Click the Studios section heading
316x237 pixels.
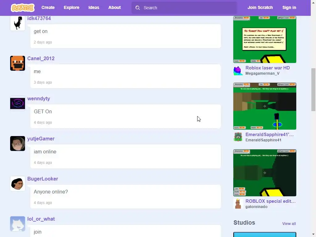[x=244, y=223]
